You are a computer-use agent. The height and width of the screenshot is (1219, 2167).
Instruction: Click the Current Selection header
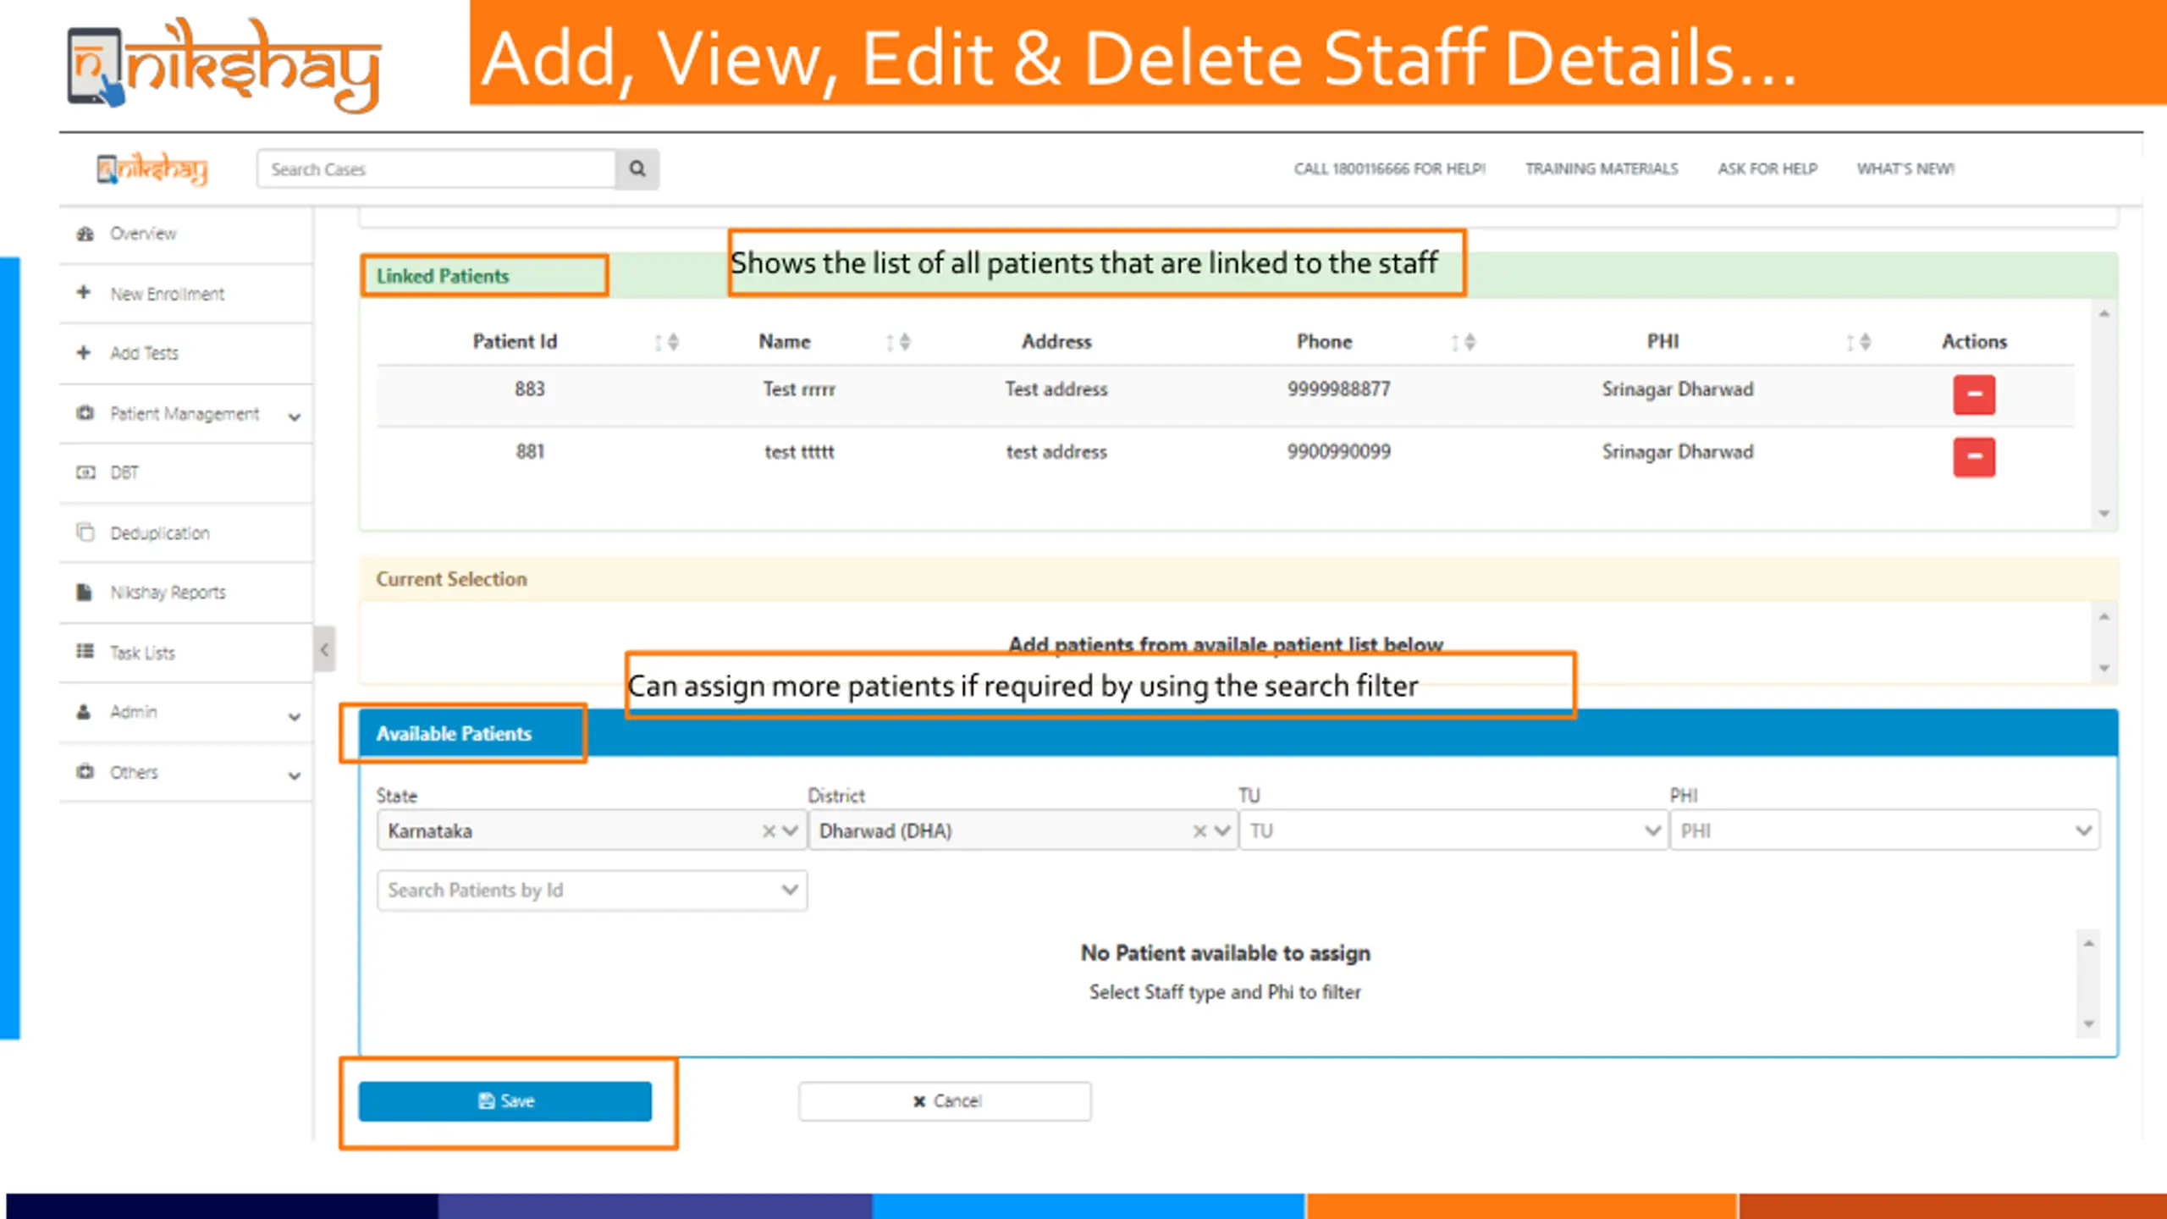[x=451, y=579]
